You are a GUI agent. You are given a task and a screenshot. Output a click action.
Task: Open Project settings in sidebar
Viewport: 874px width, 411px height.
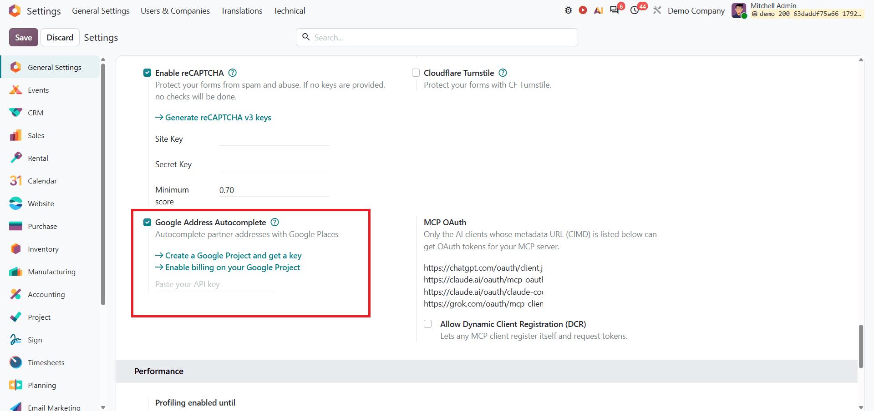point(50,317)
